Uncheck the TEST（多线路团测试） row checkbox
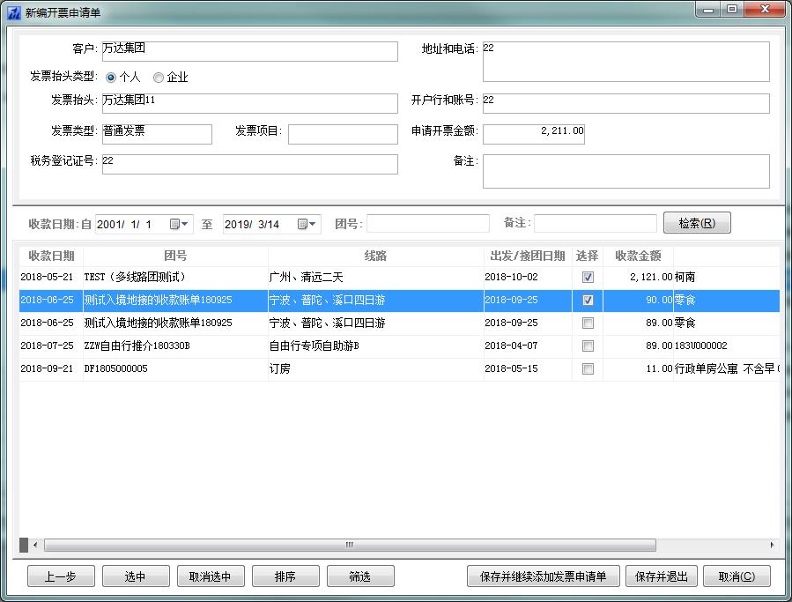This screenshot has height=602, width=792. 588,277
